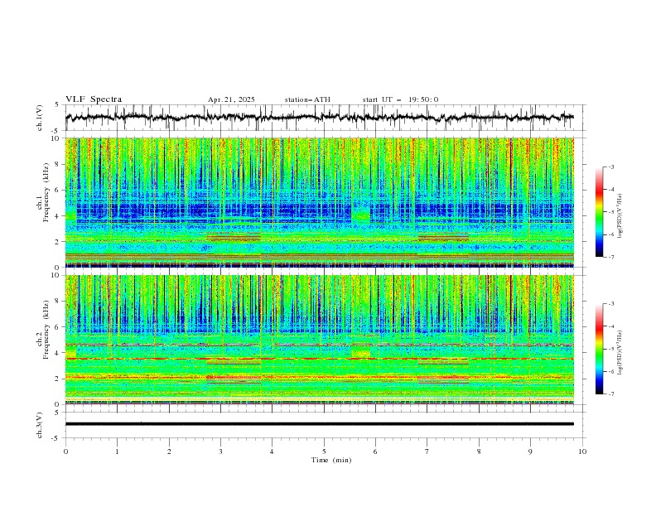
Task: Click the ch.1 voltage waveform trace
Action: point(320,118)
